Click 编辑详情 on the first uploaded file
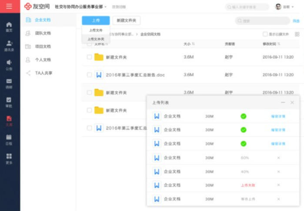304x211 pixels. point(278,116)
